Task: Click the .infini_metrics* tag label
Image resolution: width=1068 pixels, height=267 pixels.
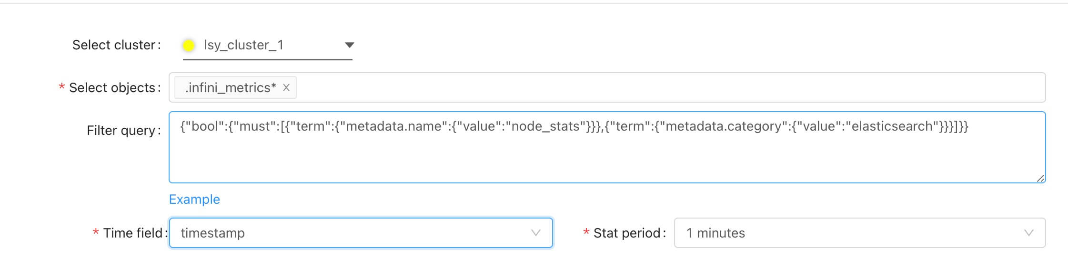Action: point(231,87)
